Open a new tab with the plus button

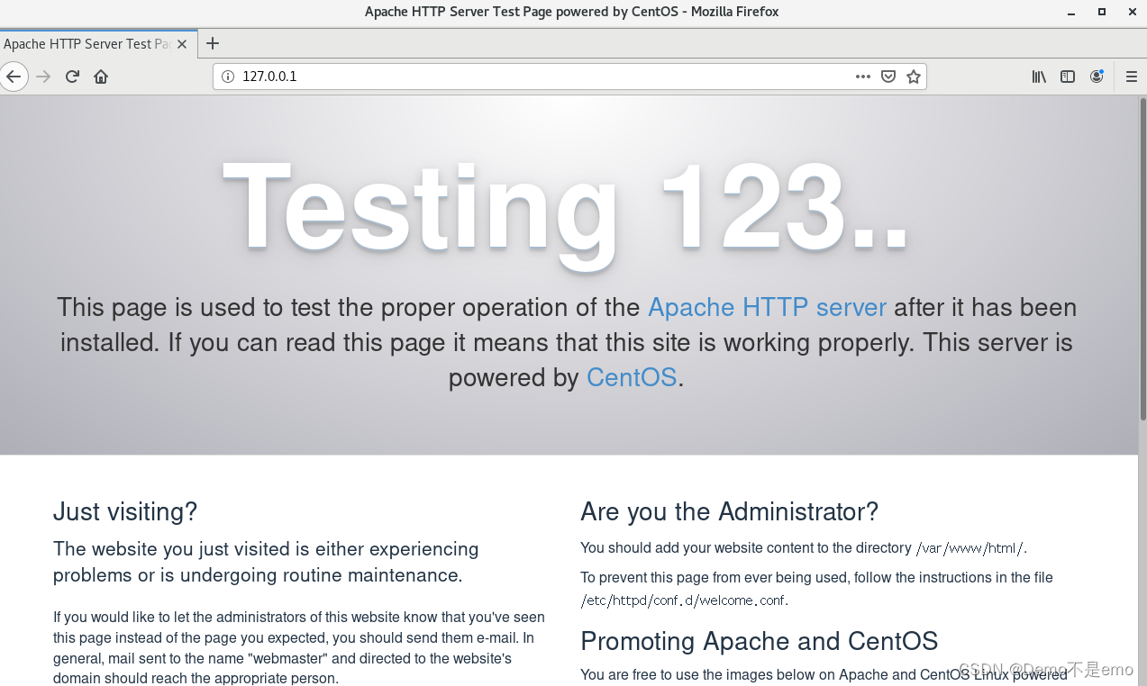pos(213,43)
